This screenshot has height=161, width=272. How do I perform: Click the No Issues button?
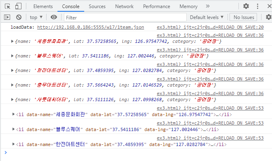coord(243,17)
